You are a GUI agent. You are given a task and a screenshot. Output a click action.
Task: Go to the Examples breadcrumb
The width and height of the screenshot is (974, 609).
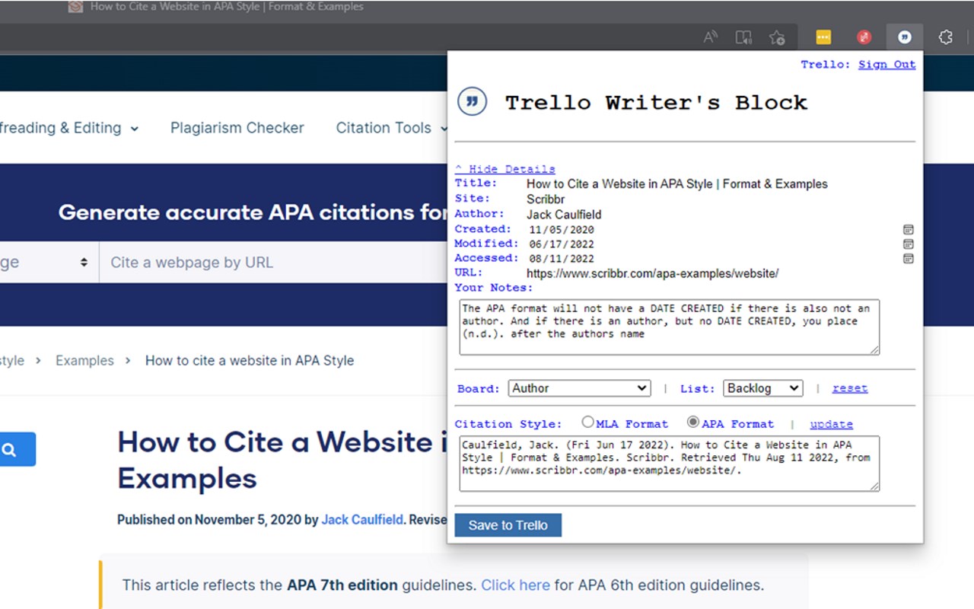[x=84, y=360]
